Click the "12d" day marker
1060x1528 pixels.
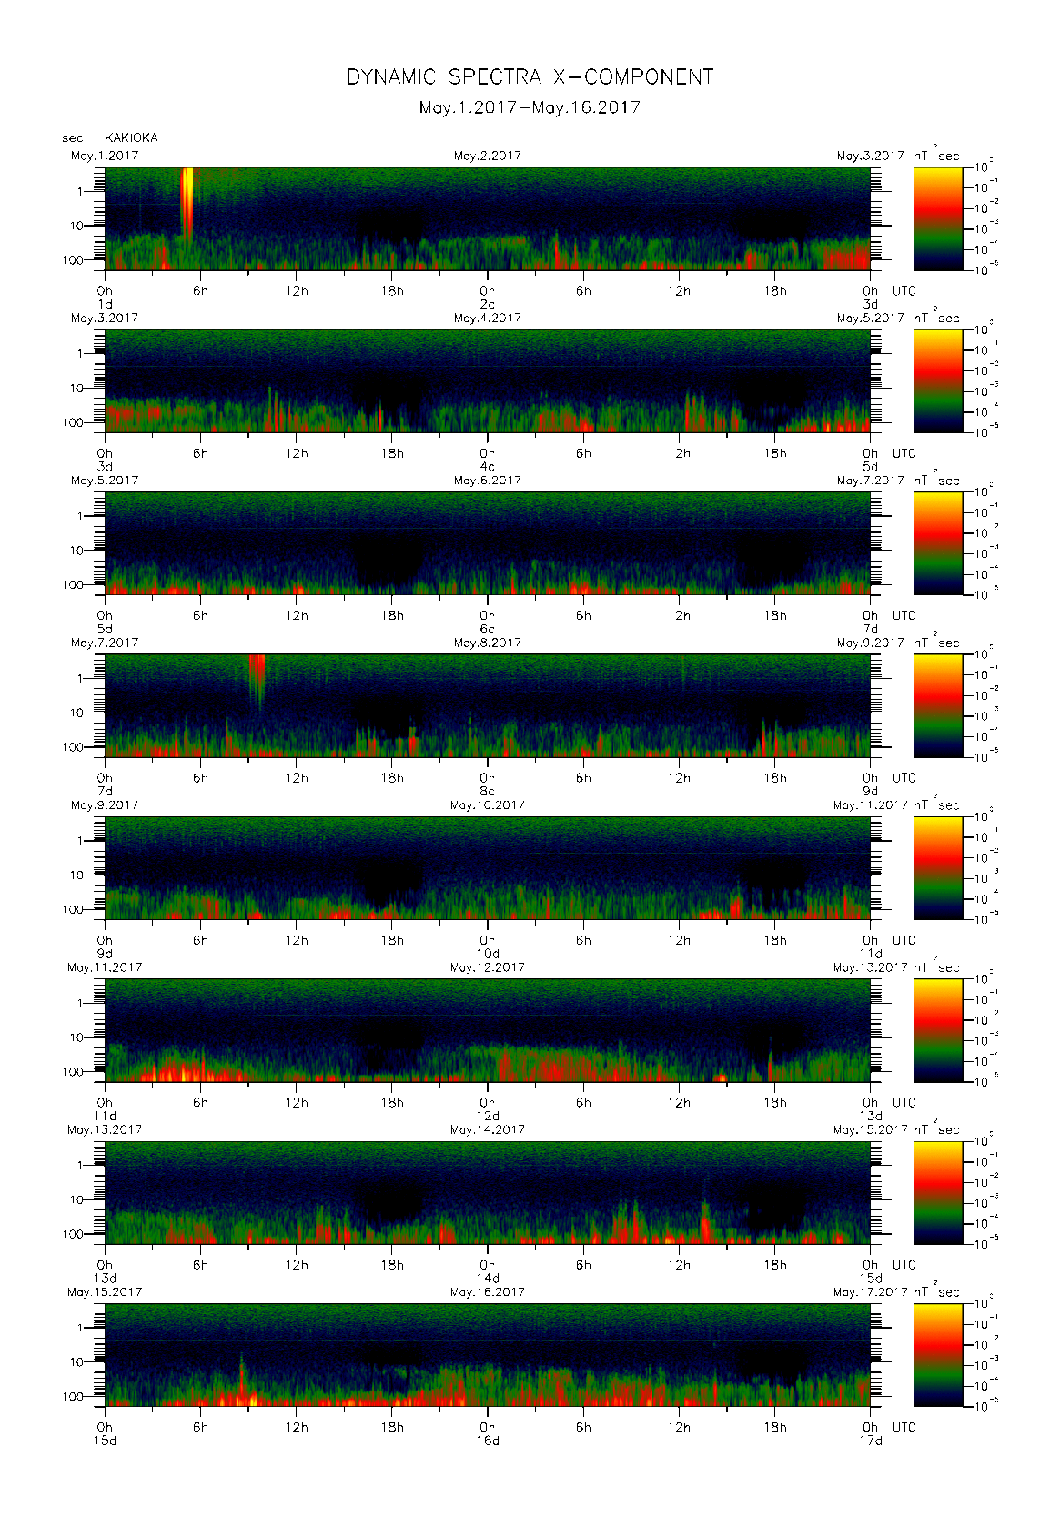click(x=488, y=1116)
